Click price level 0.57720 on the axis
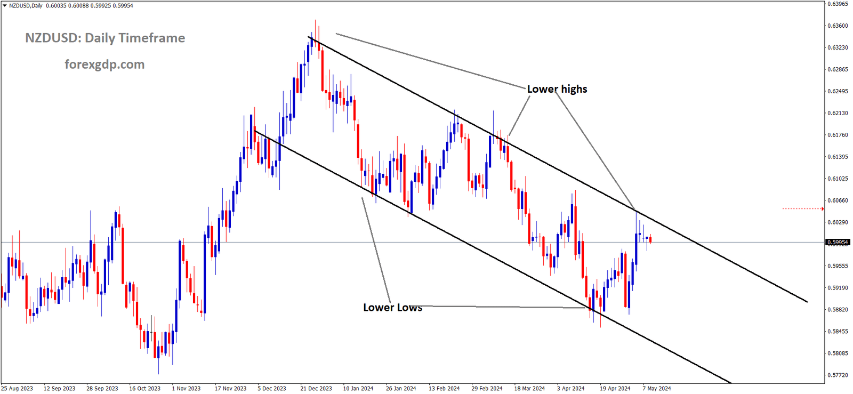Viewport: 853px width, 394px height. coord(837,375)
